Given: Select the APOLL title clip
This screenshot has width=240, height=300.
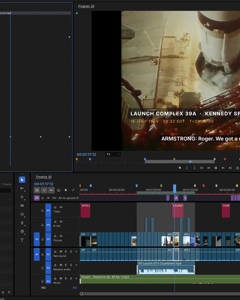Looking at the screenshot, I should coord(85,211).
